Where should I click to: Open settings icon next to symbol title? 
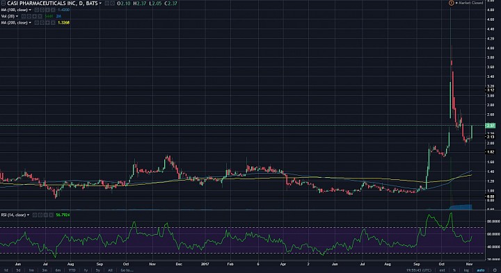tap(113, 3)
